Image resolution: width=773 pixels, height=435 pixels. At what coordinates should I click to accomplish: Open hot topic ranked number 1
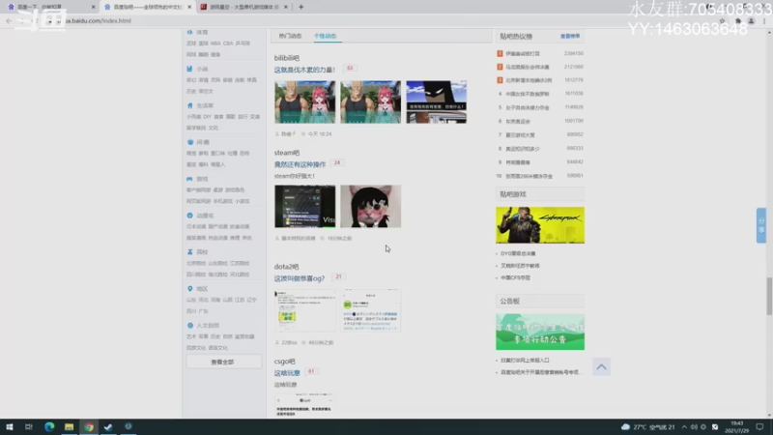[x=522, y=53]
